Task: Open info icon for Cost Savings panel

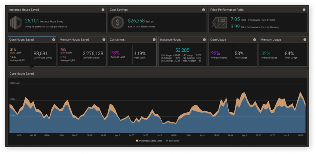Action: pyautogui.click(x=203, y=10)
